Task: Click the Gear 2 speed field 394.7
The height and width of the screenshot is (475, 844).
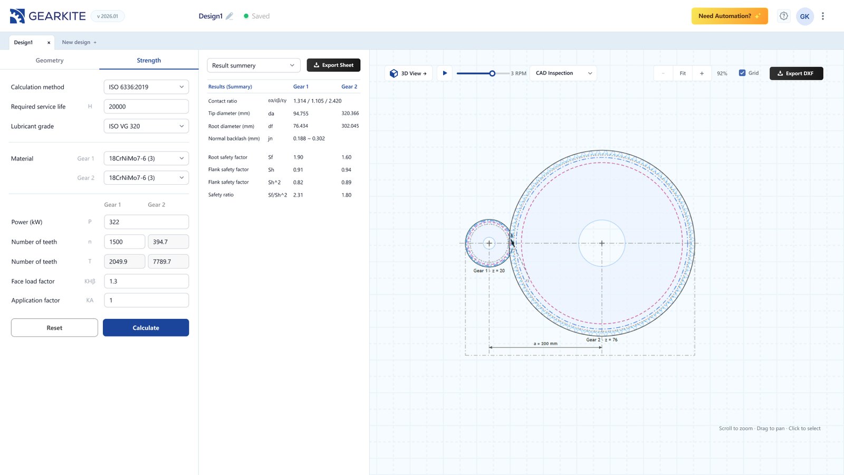Action: pos(168,242)
